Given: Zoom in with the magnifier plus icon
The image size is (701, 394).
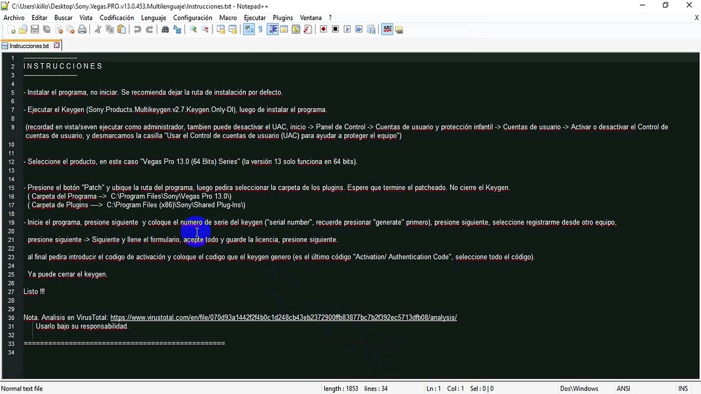Looking at the screenshot, I should [x=193, y=30].
